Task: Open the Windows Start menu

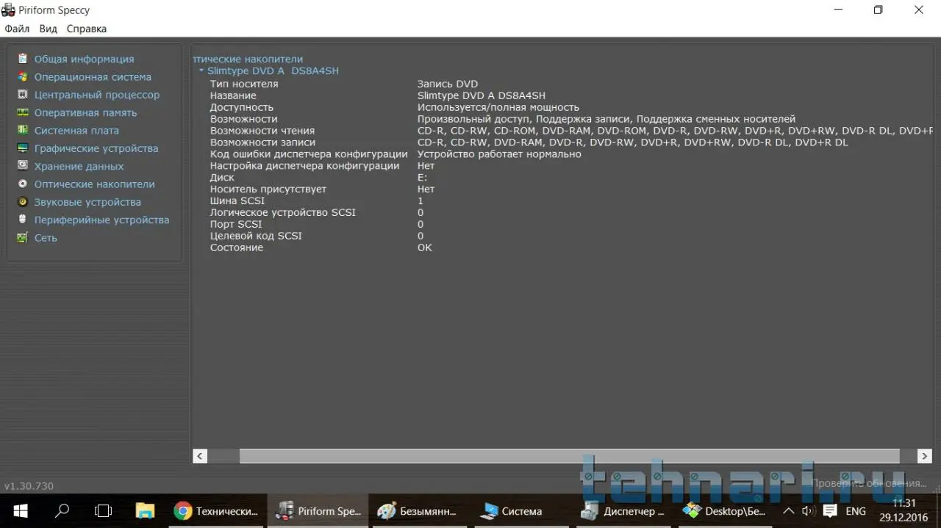Action: [20, 511]
